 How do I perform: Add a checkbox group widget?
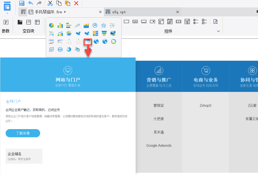[x=204, y=22]
